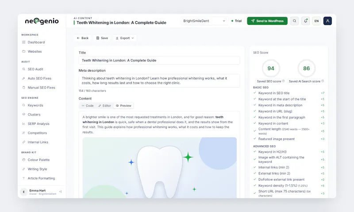The image size is (354, 212).
Task: Click 'DoFollow external link present' item
Action: pyautogui.click(x=289, y=180)
